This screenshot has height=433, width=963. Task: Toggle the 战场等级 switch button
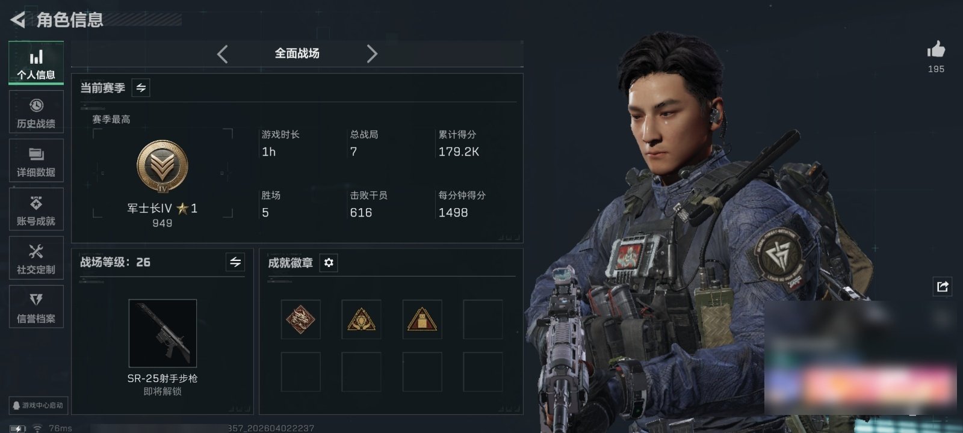click(235, 262)
